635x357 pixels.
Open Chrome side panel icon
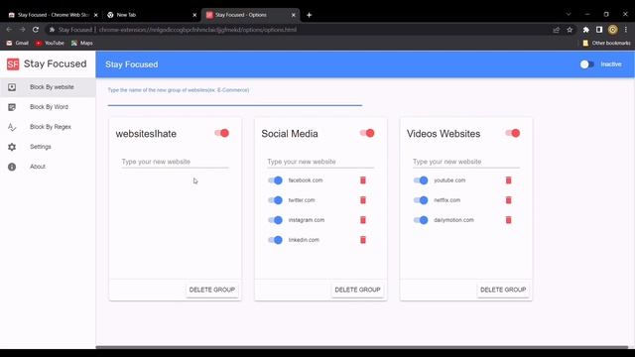point(599,30)
